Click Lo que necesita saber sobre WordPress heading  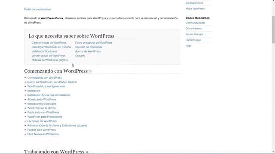point(71,36)
